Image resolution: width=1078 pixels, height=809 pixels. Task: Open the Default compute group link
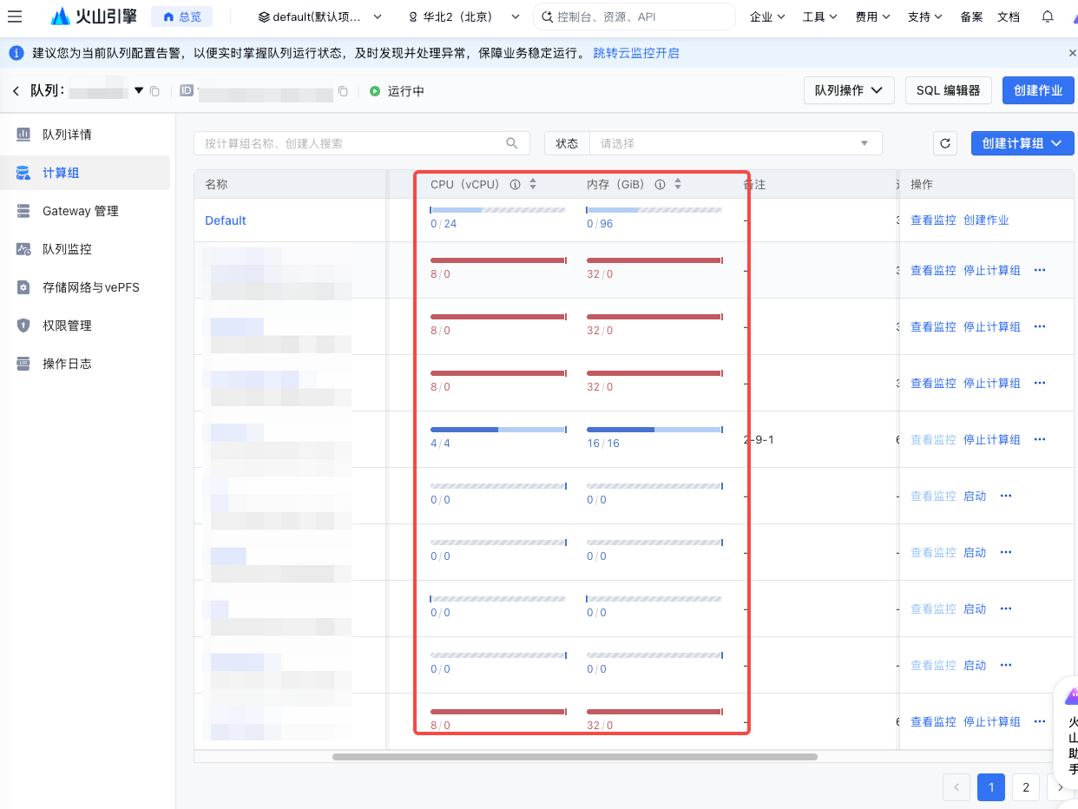(226, 220)
